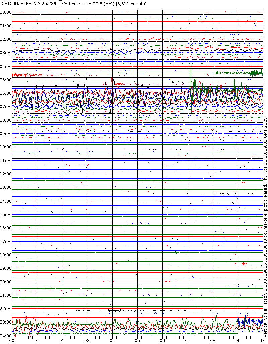The width and height of the screenshot is (268, 344).
Task: Pick the 18:00 hour label
Action: [x=6, y=255]
